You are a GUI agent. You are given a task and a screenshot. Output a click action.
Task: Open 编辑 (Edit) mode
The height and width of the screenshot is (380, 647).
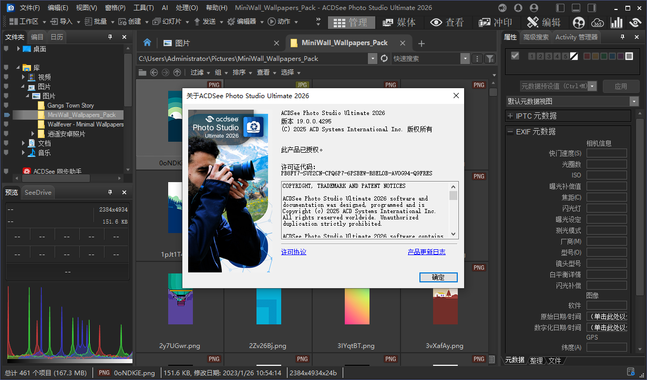[543, 22]
